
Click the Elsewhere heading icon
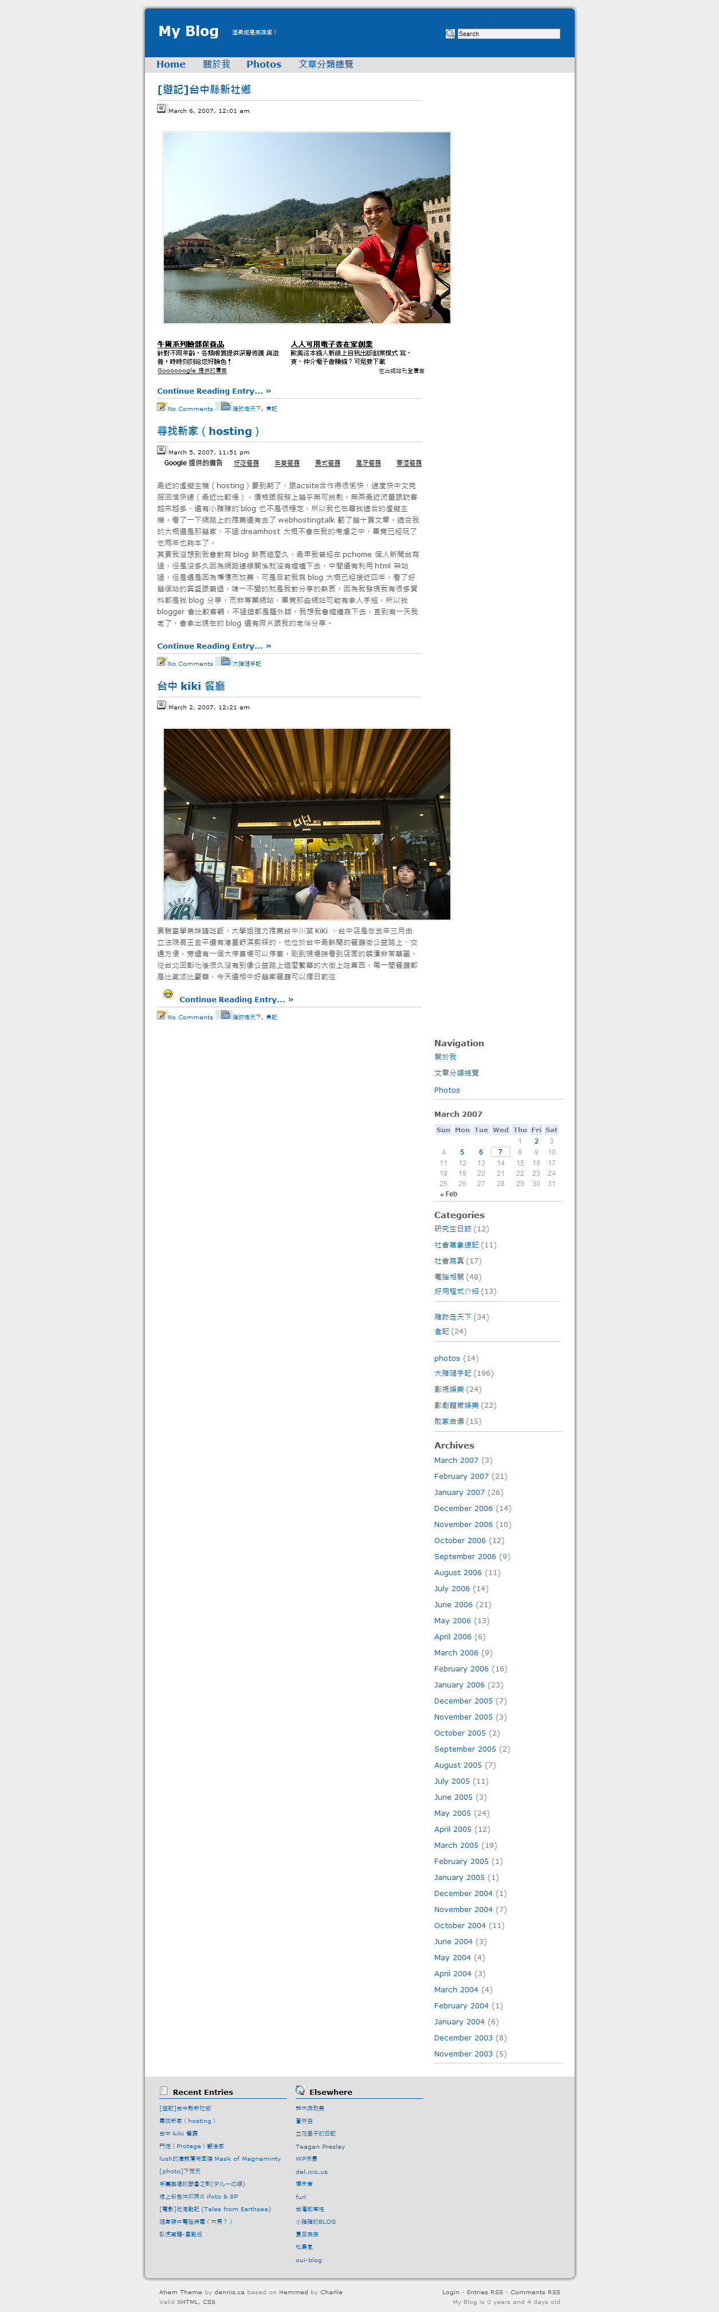click(300, 2090)
